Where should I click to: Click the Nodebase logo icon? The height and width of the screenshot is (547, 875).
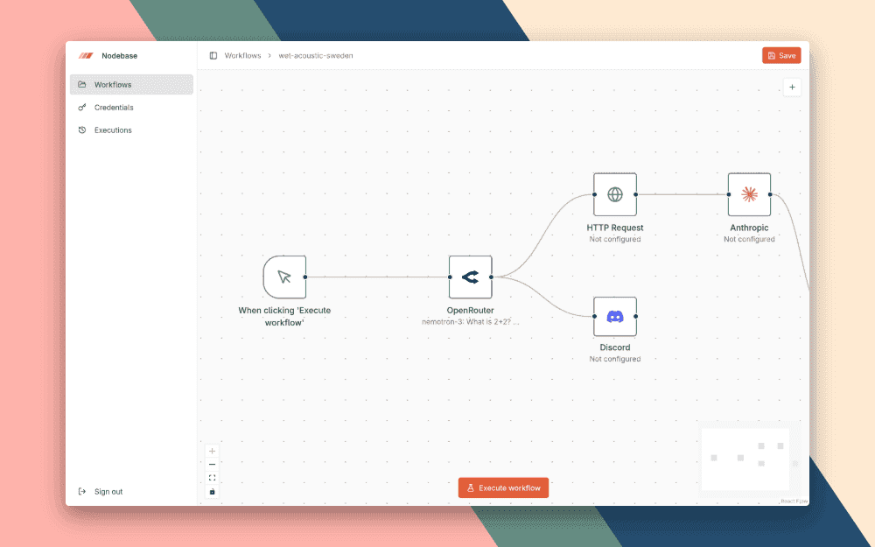86,56
